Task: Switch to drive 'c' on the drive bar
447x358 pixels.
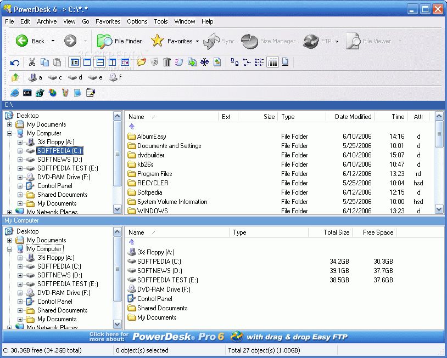Action: [55, 77]
